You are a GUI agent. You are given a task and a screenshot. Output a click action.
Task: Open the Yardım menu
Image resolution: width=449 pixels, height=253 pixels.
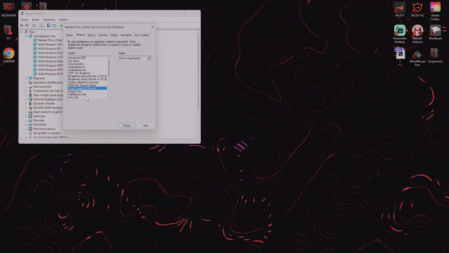(x=63, y=20)
